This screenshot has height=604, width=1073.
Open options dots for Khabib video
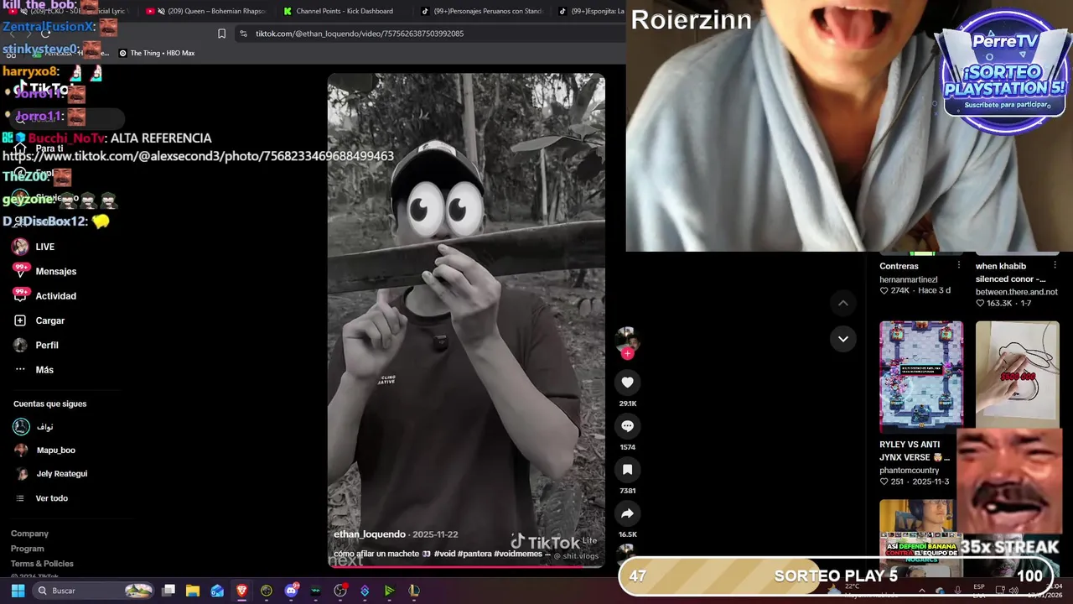[x=1055, y=265]
